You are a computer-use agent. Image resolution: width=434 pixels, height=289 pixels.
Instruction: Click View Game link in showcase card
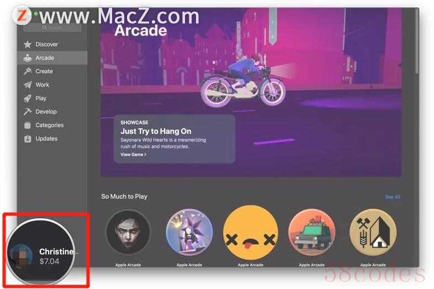pos(133,155)
